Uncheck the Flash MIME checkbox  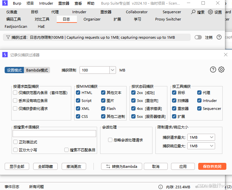(x=103, y=109)
